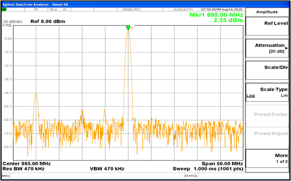Viewport: 291px width, 181px height.
Task: Toggle Scale Type to Lin
Action: (x=284, y=96)
